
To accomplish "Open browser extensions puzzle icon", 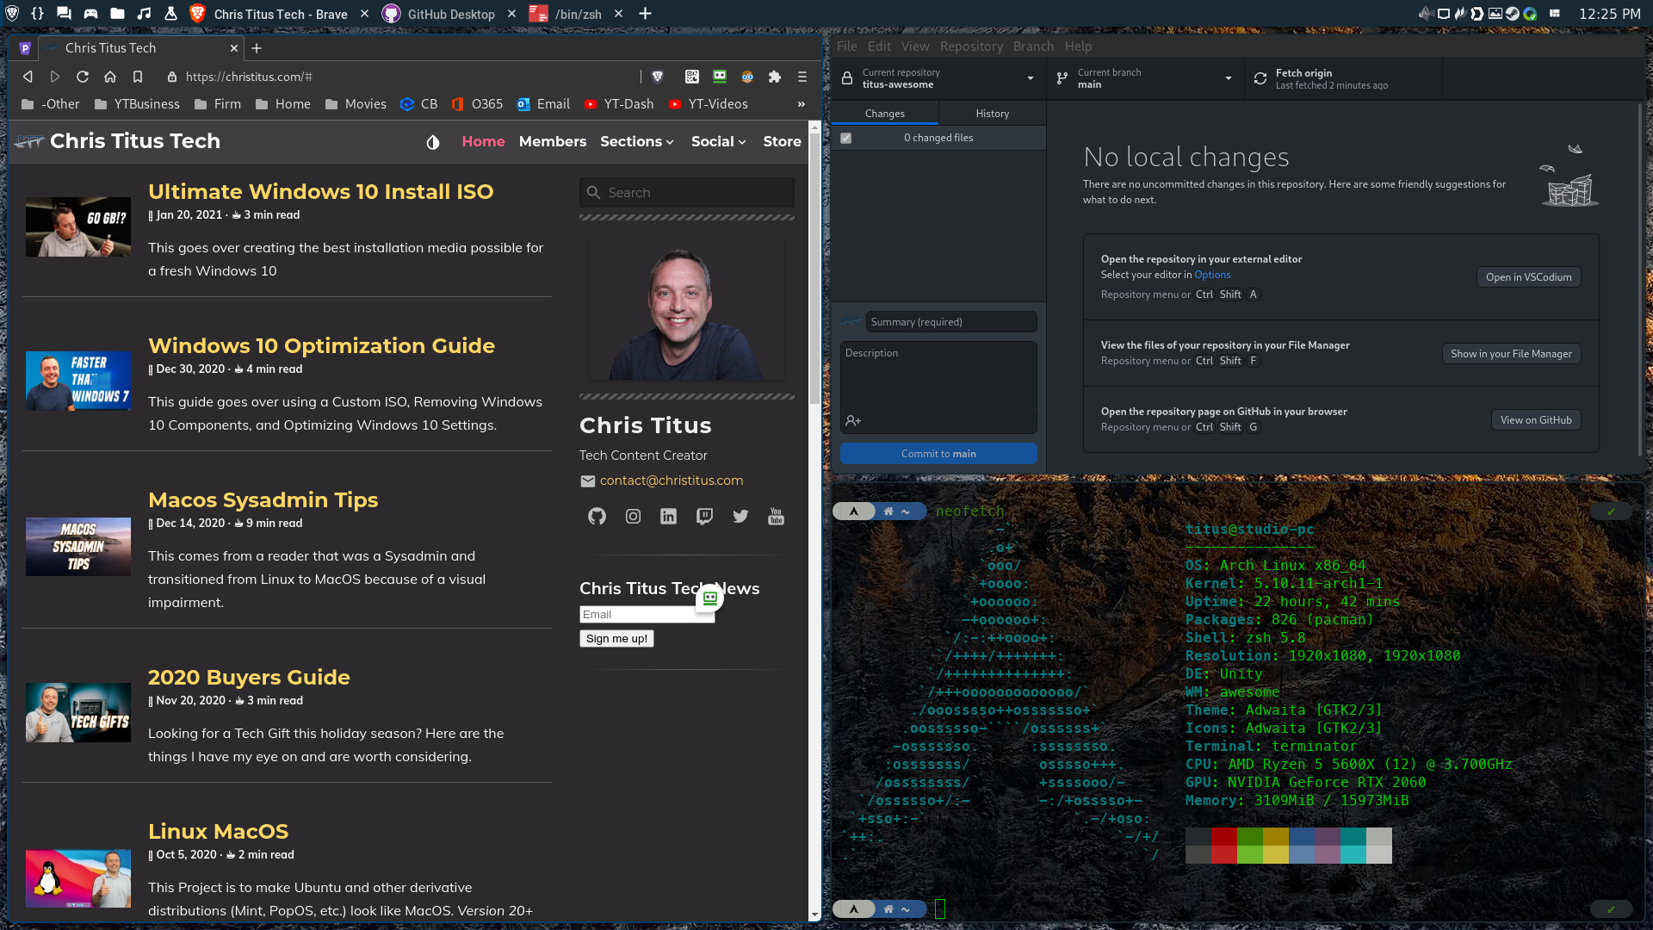I will tap(775, 77).
